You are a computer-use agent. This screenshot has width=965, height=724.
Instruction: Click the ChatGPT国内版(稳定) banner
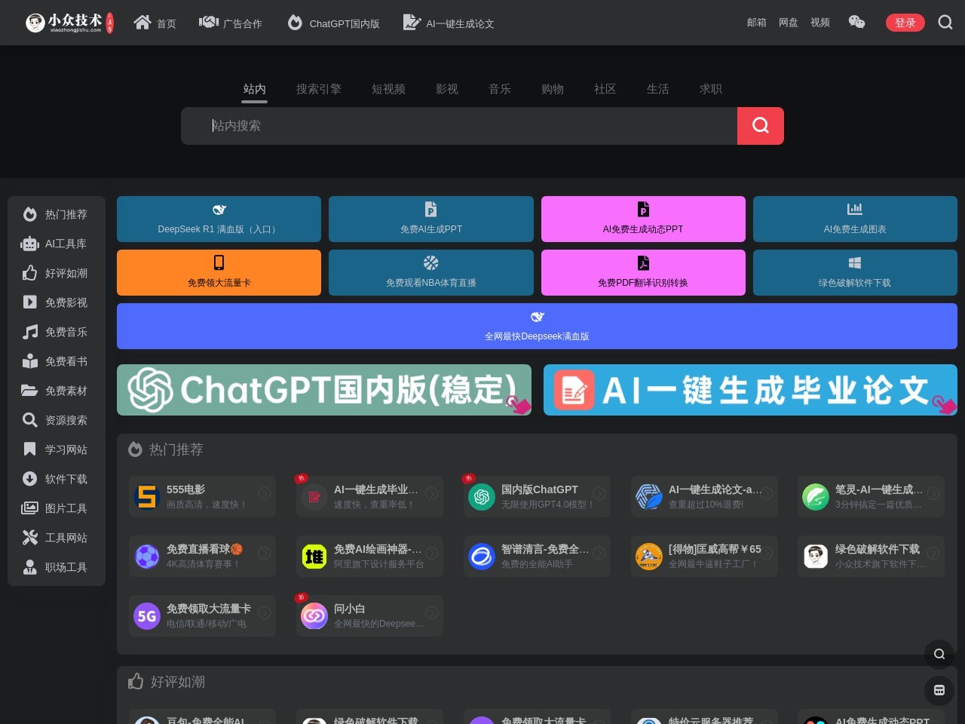click(x=324, y=390)
